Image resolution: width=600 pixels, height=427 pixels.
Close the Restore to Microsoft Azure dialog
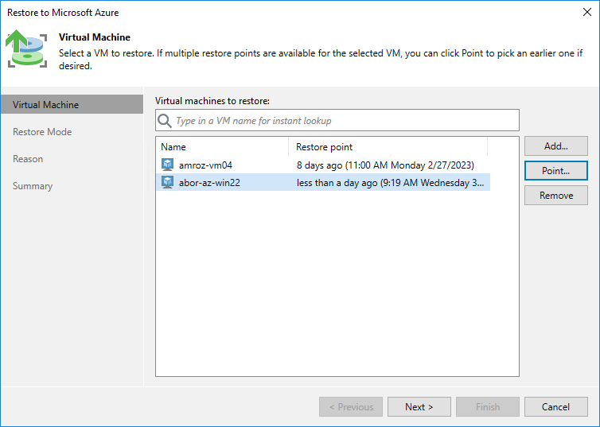click(586, 13)
